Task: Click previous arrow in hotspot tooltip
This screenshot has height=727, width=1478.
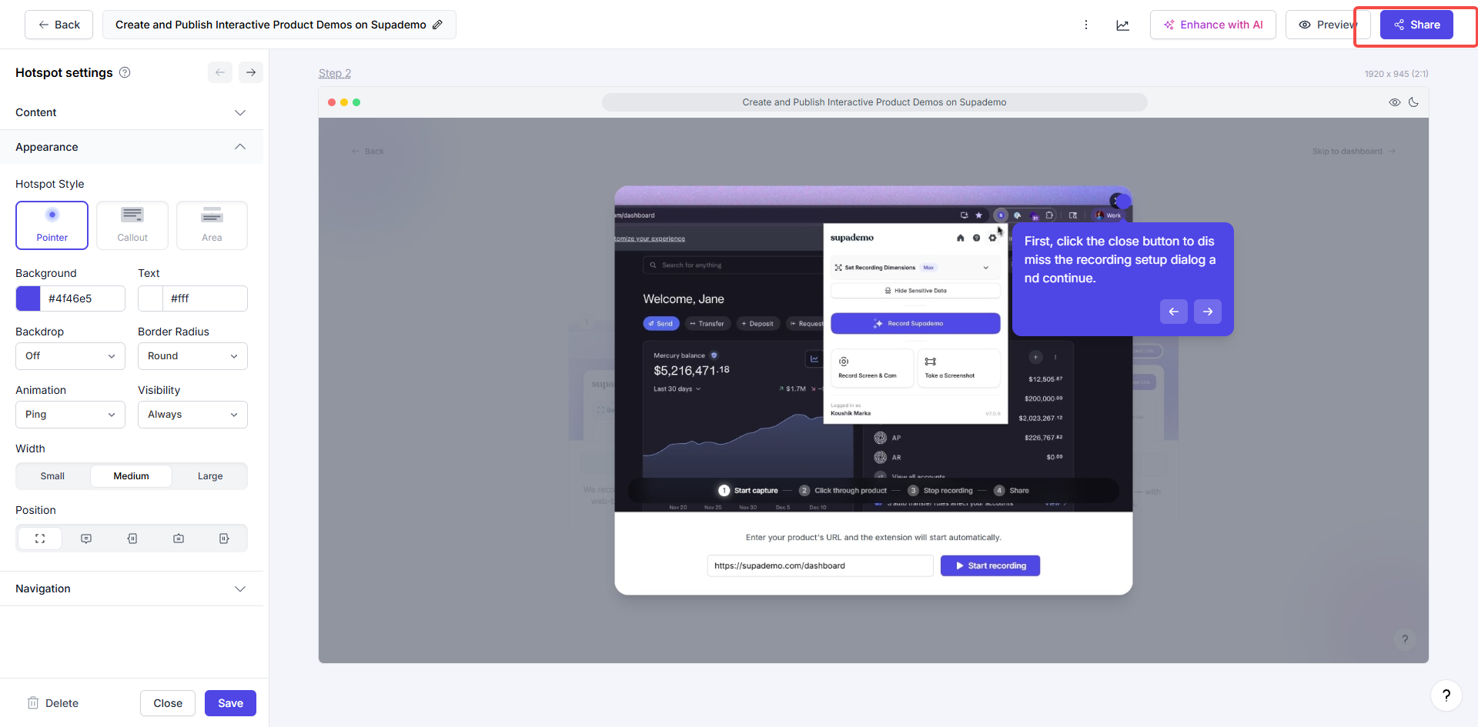Action: pyautogui.click(x=1174, y=312)
